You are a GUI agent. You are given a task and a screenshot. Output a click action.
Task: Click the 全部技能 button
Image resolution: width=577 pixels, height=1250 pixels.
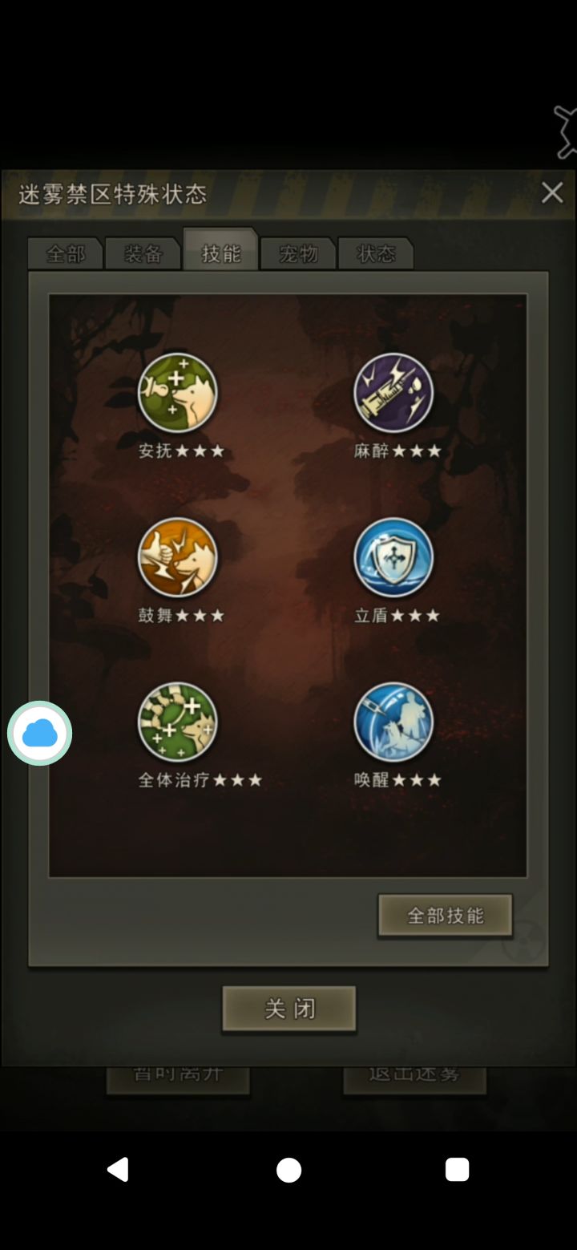[446, 916]
